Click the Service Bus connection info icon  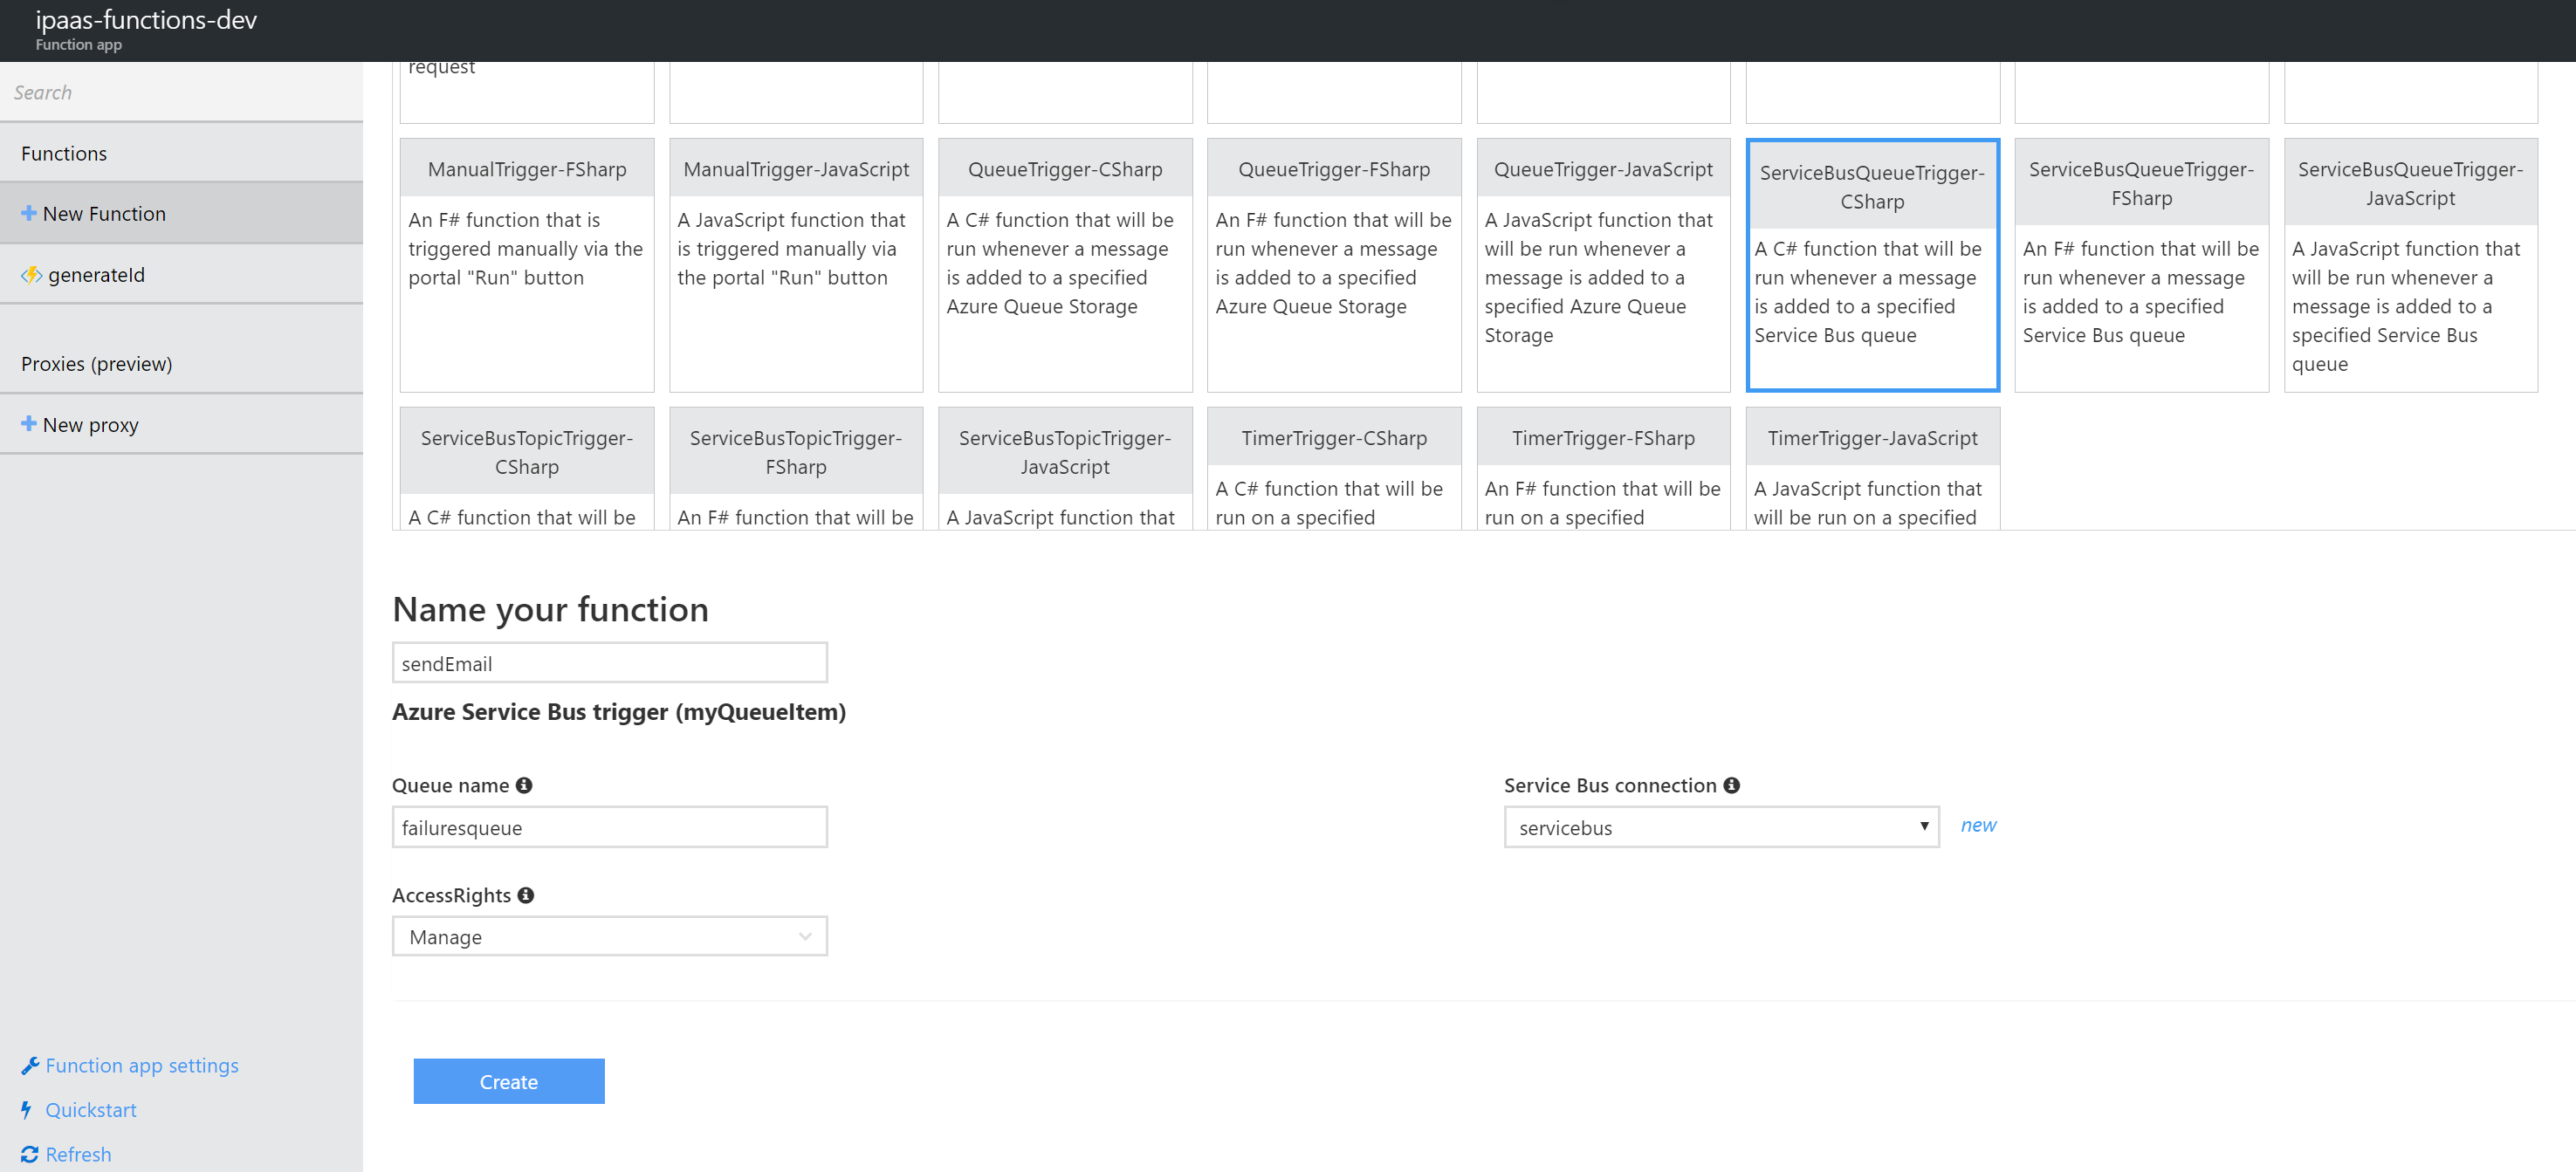point(1731,785)
